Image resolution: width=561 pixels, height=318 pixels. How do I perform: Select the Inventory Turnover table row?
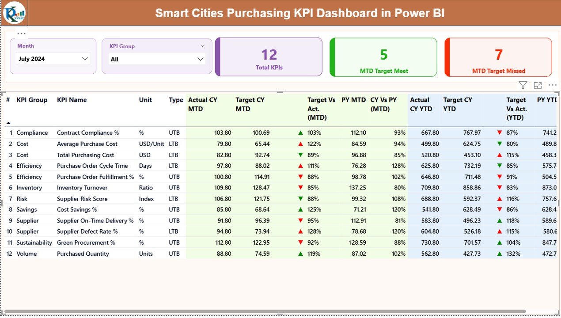[x=82, y=187]
